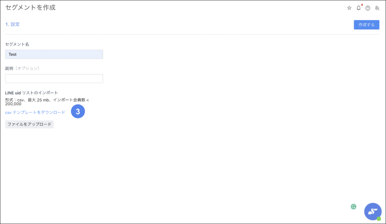Image resolution: width=386 pixels, height=224 pixels.
Task: Click the csv テンプレートをダウンロード link
Action: (x=35, y=112)
